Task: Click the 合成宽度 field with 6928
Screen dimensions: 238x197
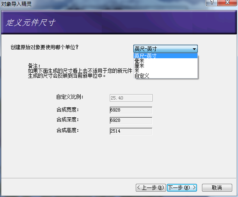Action: point(131,110)
